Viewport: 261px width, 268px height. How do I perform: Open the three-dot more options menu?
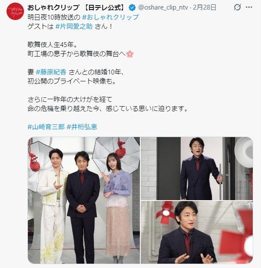pos(249,7)
